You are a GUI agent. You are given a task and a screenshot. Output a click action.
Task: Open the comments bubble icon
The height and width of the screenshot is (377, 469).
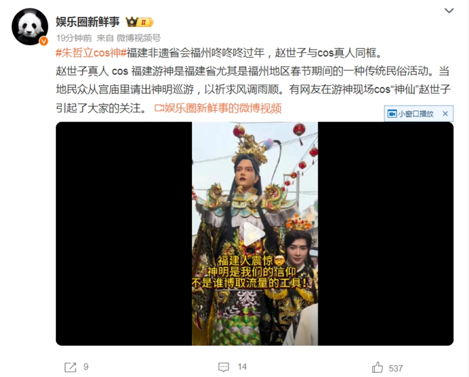pyautogui.click(x=224, y=367)
